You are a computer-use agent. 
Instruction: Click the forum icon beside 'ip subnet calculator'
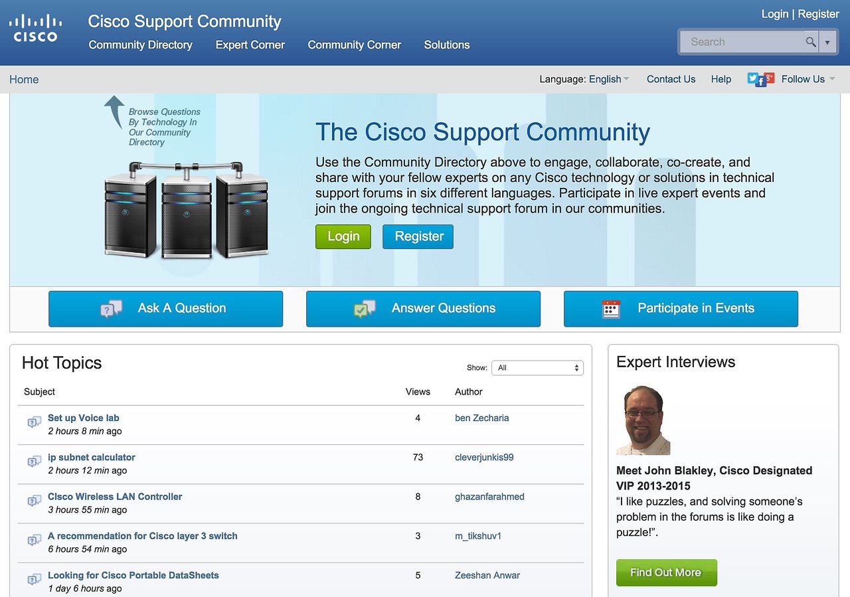tap(33, 462)
